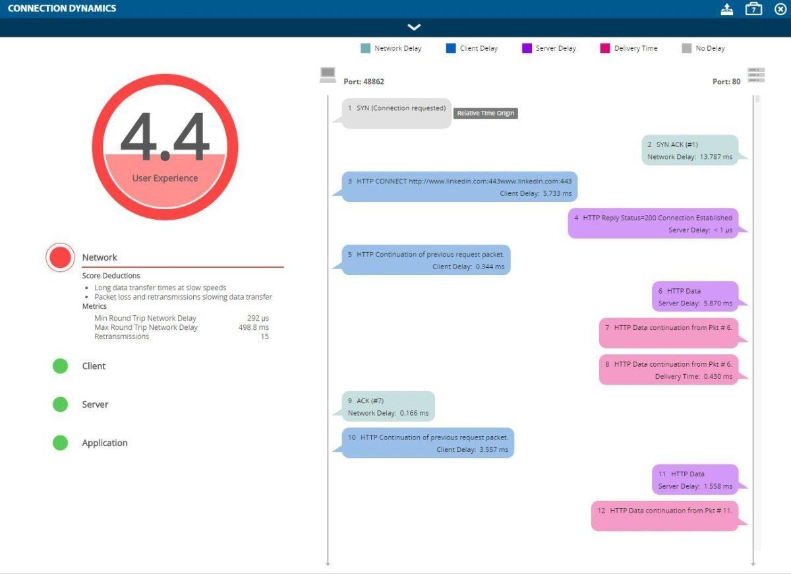Screen dimensions: 791x574
Task: Click the 4.4 User Experience gauge
Action: click(165, 147)
